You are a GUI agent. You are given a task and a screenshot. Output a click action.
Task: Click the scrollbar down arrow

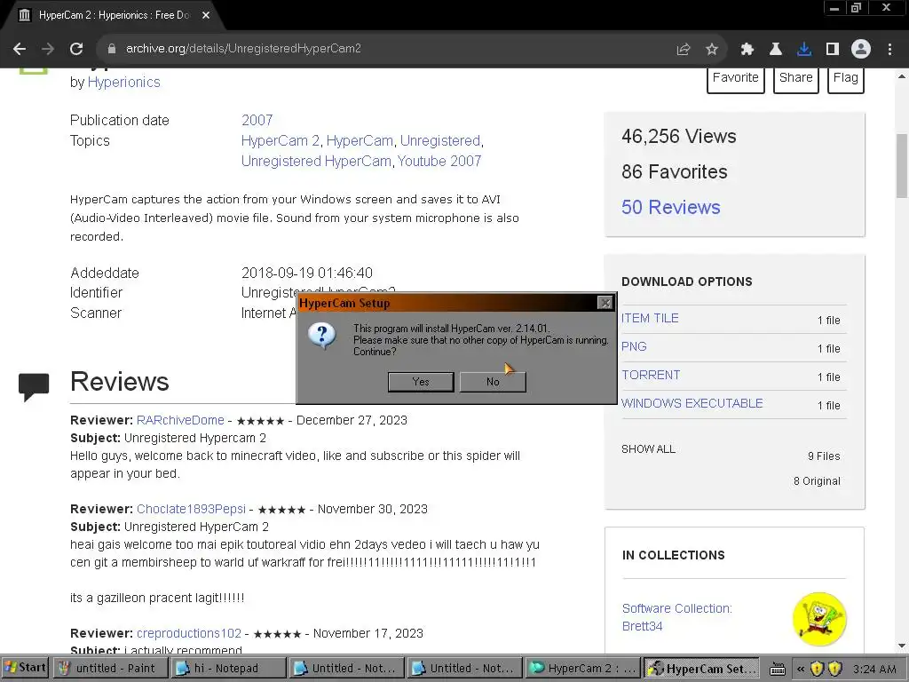(x=902, y=646)
